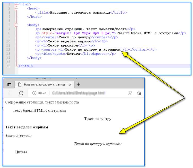The height and width of the screenshot is (168, 193).
Task: Click line number 12 in editor gutter
Action: pos(8,50)
